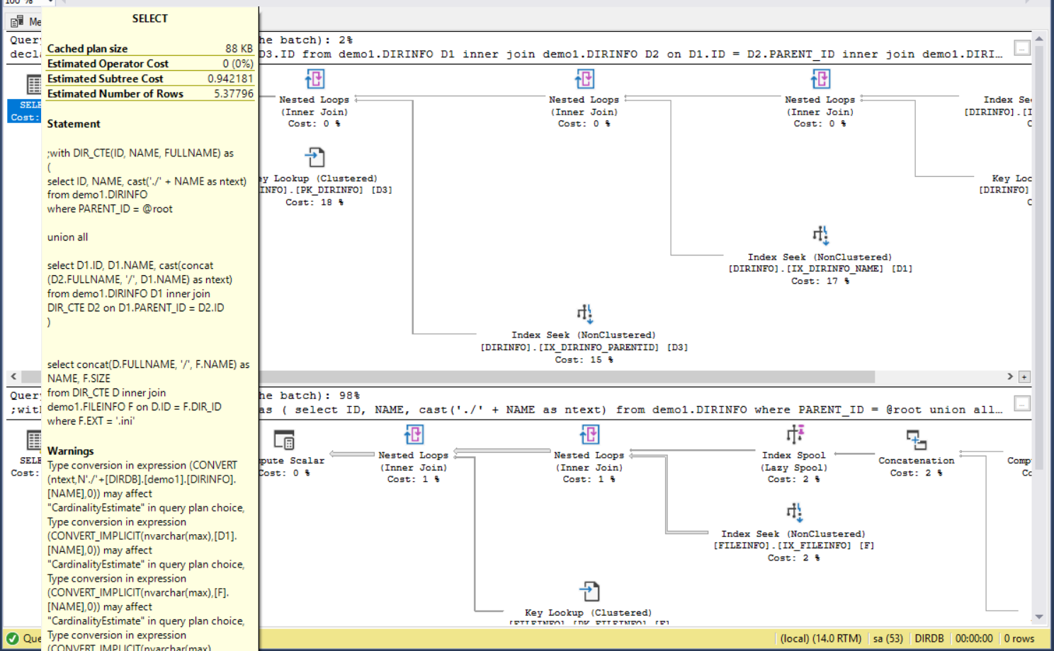Select the Concatenation operator icon

tap(916, 439)
